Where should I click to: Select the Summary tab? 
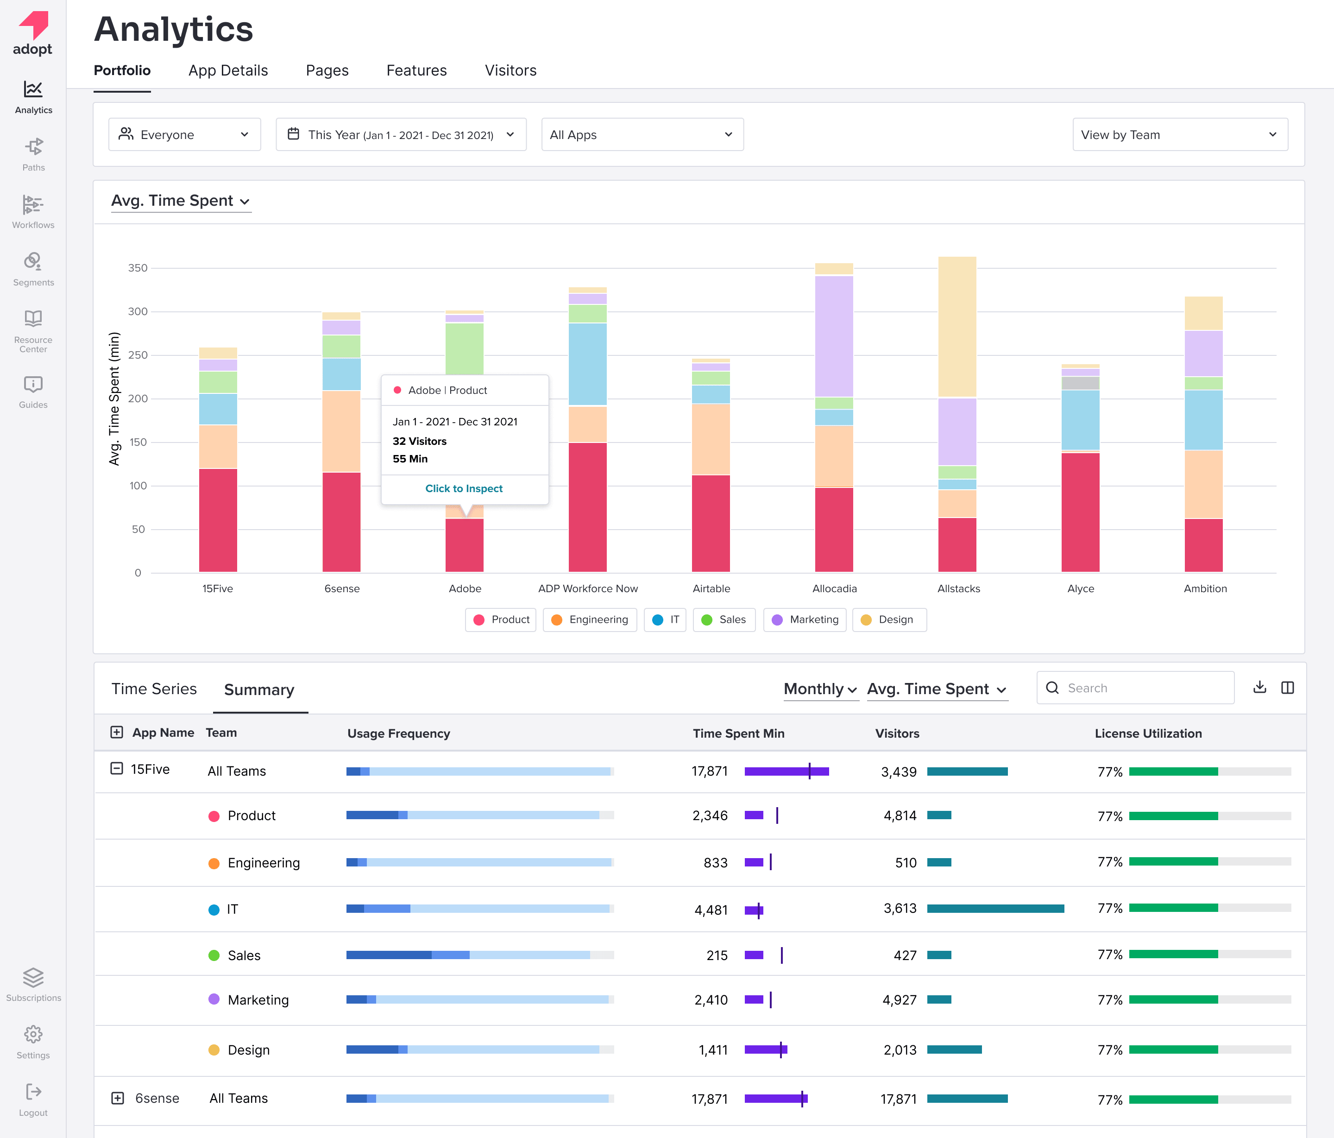coord(259,690)
